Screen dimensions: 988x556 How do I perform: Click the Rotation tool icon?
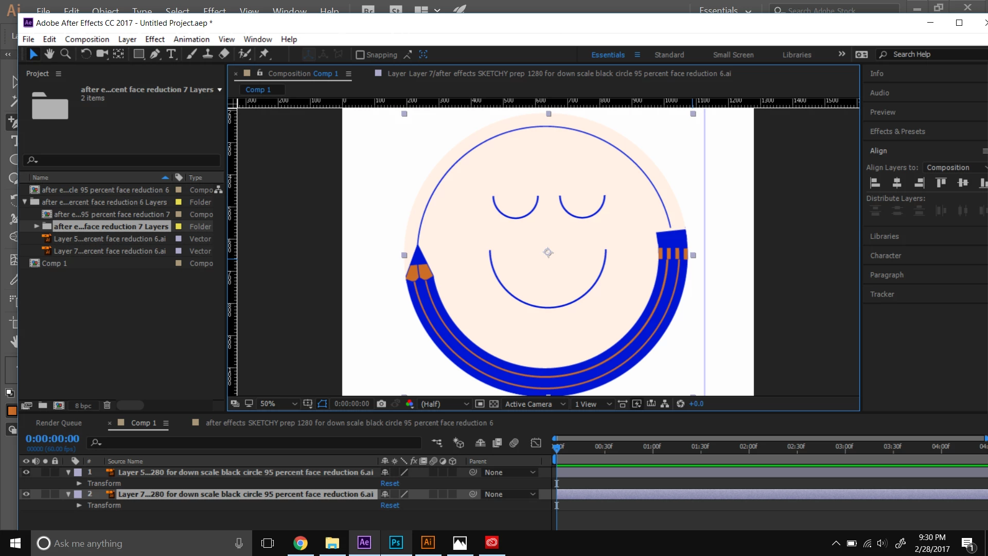[86, 54]
